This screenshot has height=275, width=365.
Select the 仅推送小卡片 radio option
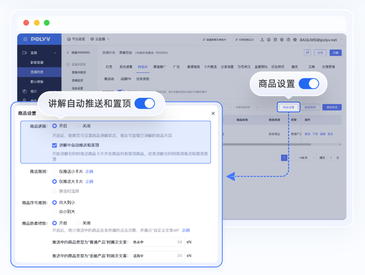pyautogui.click(x=55, y=172)
